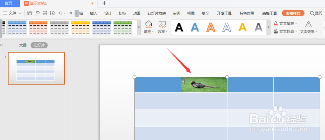Apply the dark blue table style
325x140 pixels.
click(101, 27)
